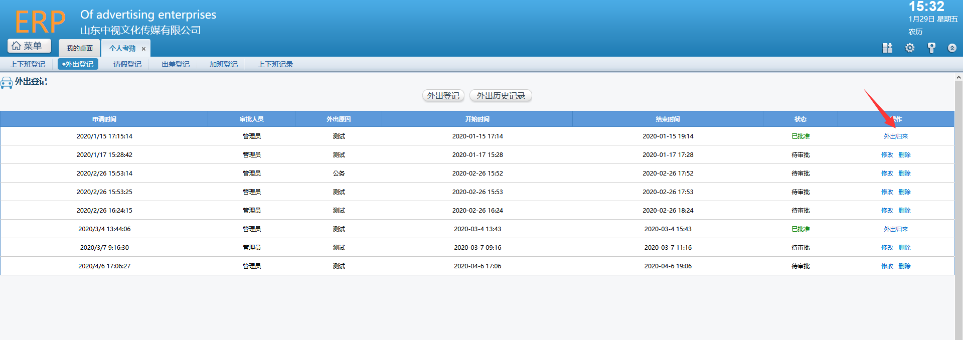Click 修改 for the 2020/3/7 9:16:30 row
This screenshot has width=963, height=340.
[887, 248]
